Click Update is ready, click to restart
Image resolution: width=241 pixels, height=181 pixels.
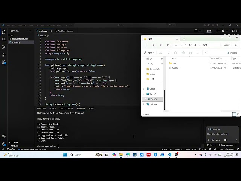click(32, 149)
